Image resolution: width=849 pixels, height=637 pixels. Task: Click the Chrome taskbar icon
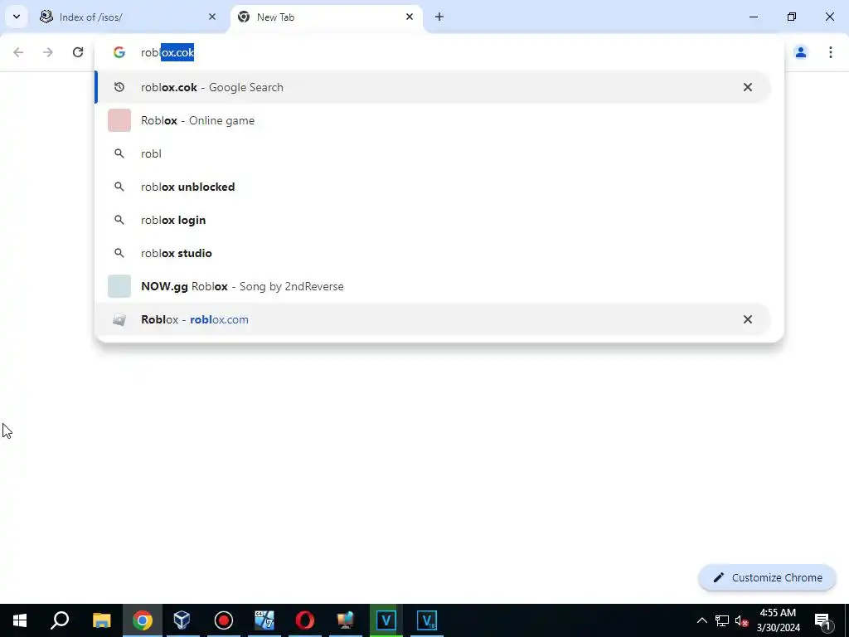143,620
